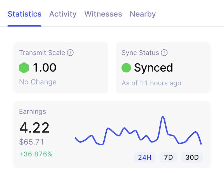Click the 'No Change' label
This screenshot has width=224, height=173.
click(38, 82)
